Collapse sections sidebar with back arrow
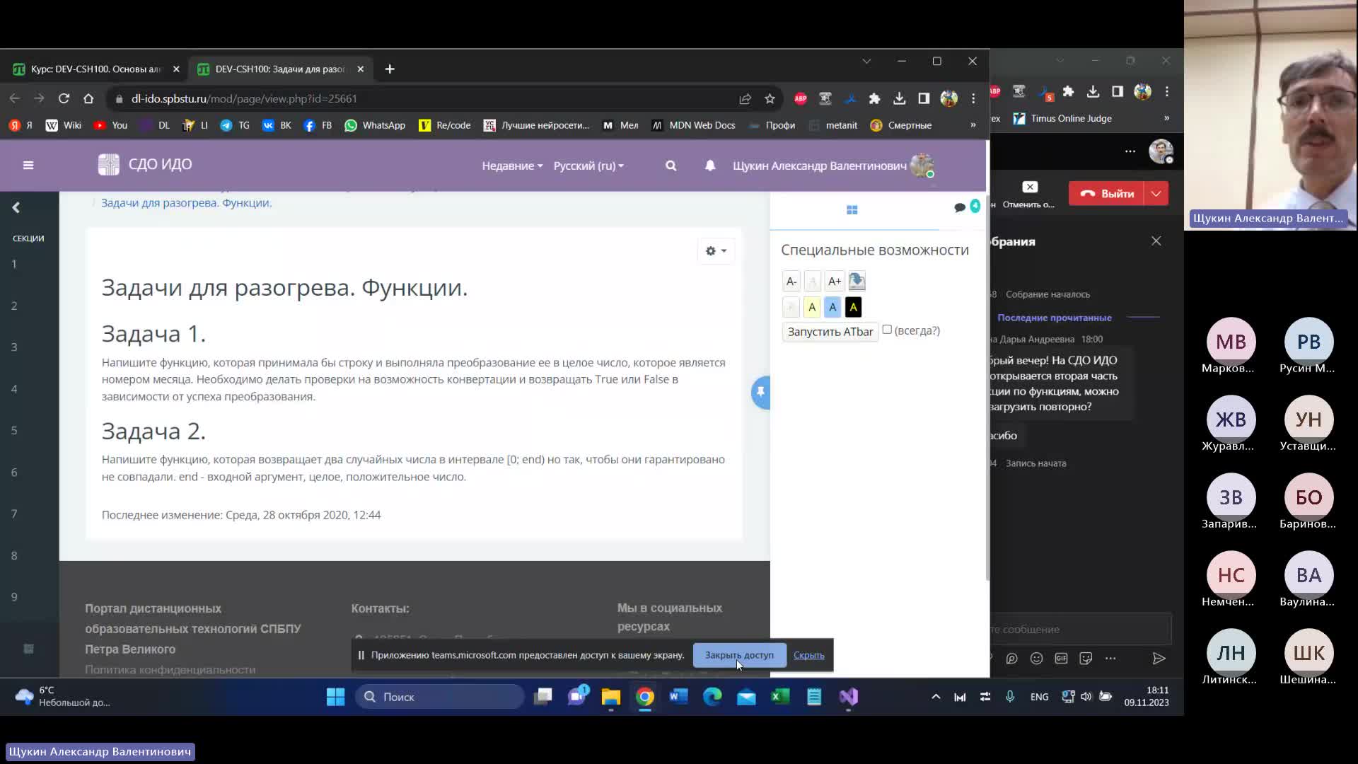Image resolution: width=1358 pixels, height=764 pixels. [16, 207]
